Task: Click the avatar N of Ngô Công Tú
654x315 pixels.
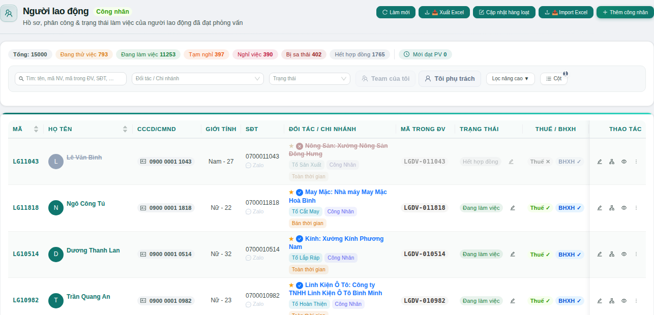Action: [56, 208]
